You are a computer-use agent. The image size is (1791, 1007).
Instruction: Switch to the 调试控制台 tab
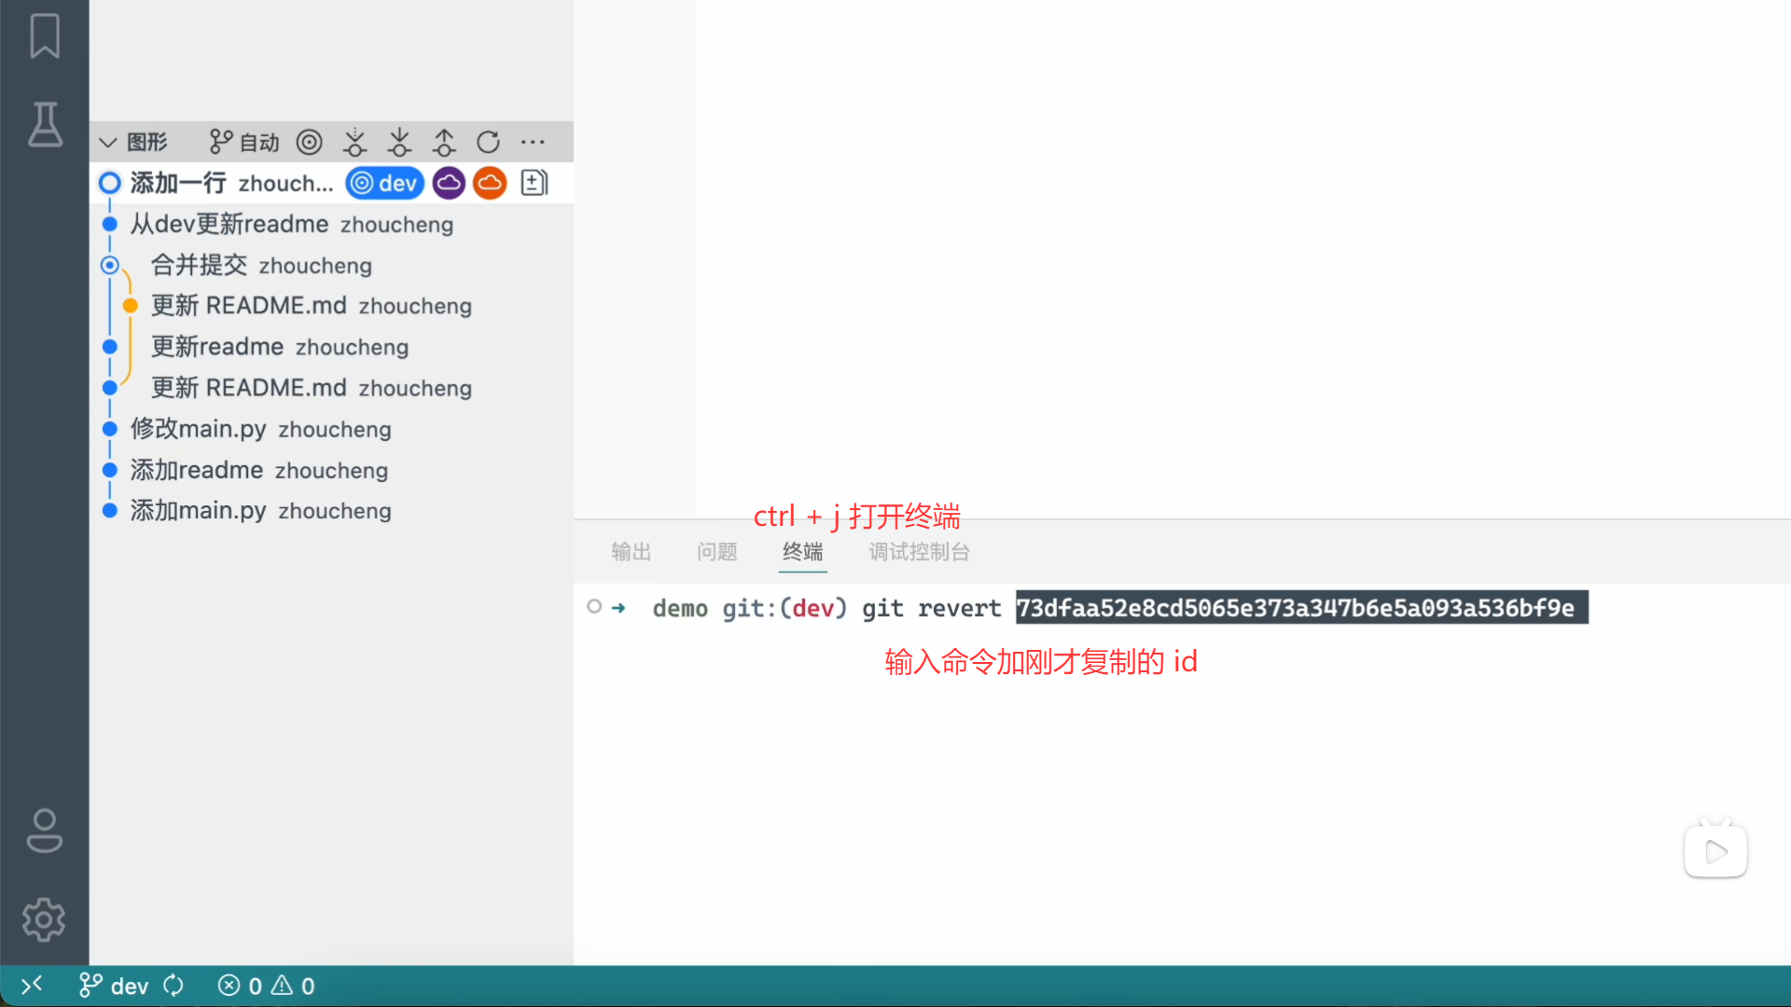click(919, 552)
